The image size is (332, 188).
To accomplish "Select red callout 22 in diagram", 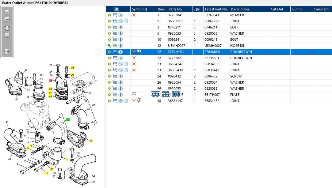I will tap(51, 80).
